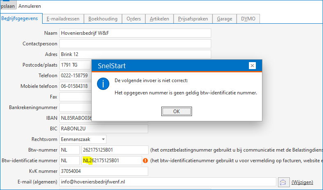Open the E-mailadressen tab

pos(63,19)
